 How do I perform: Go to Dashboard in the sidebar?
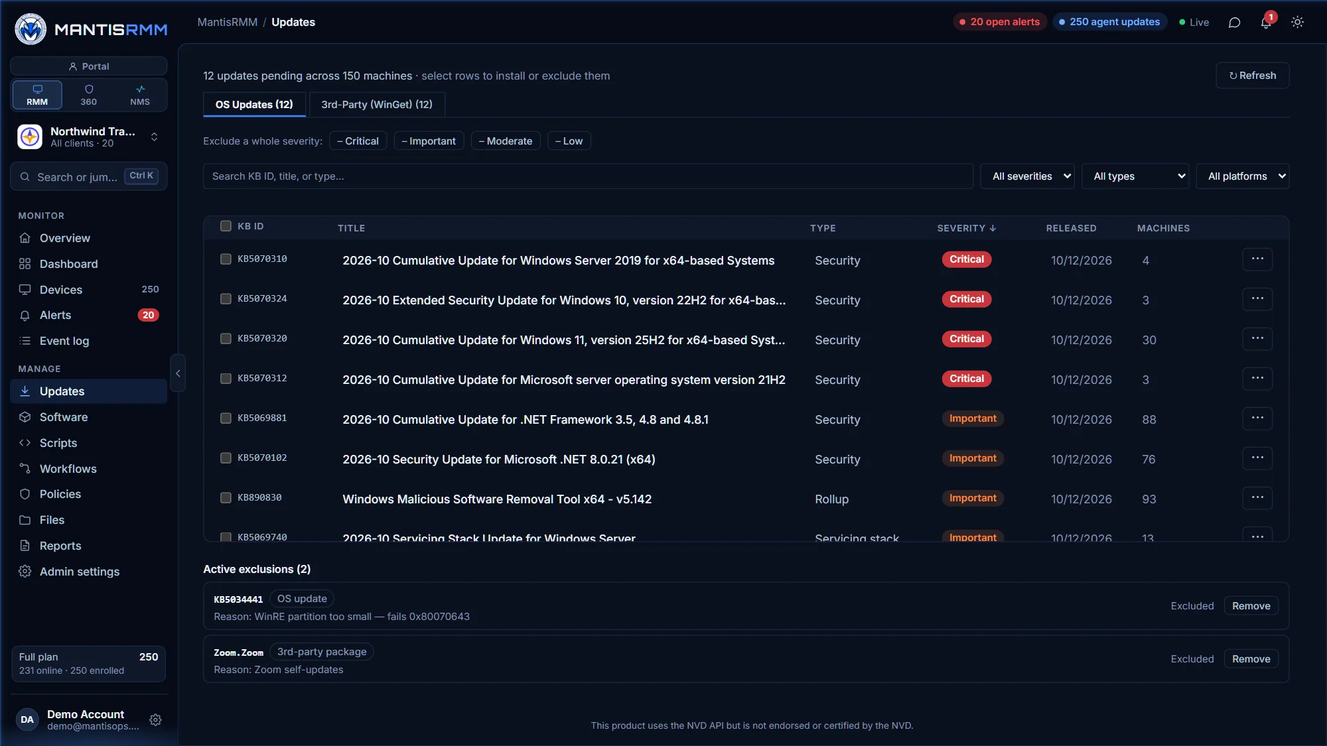pos(88,264)
